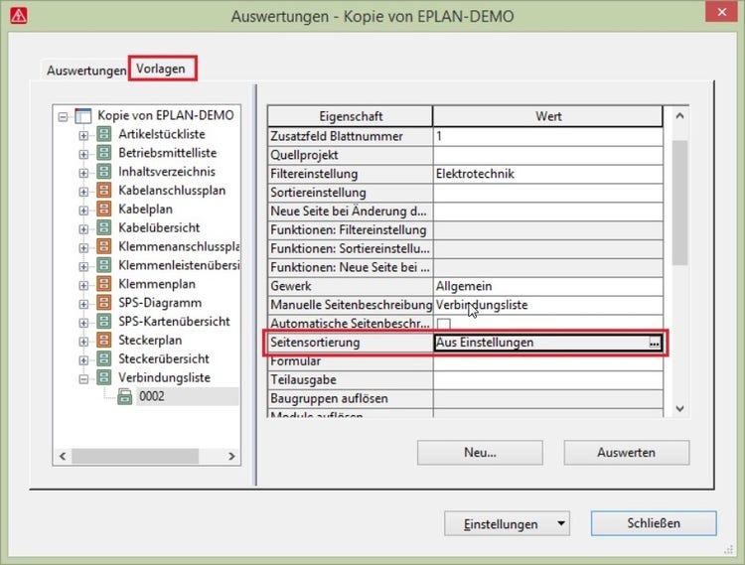
Task: Switch to the Auswertungen tab
Action: point(86,71)
